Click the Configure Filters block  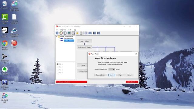82,71
